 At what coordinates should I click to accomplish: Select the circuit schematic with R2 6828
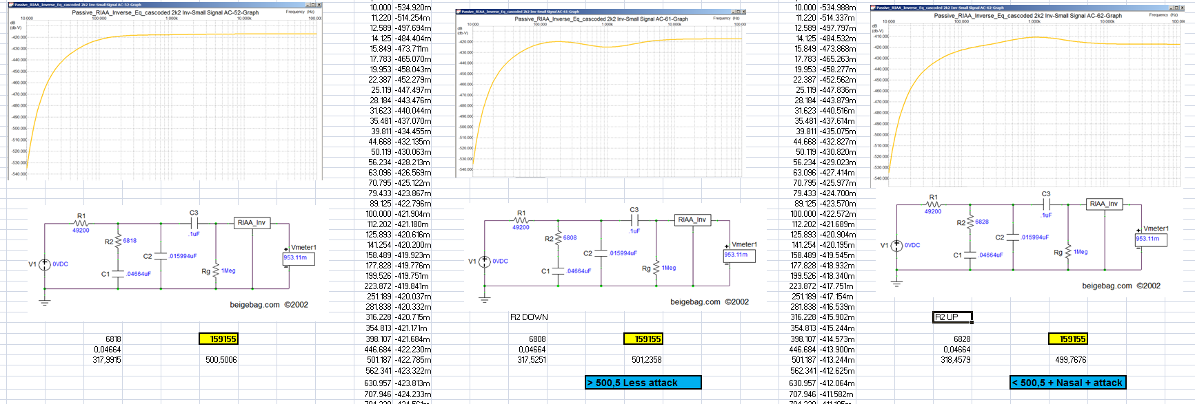click(x=1025, y=240)
